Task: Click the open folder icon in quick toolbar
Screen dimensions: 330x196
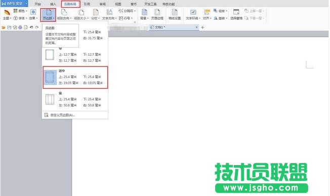Action: [4, 27]
